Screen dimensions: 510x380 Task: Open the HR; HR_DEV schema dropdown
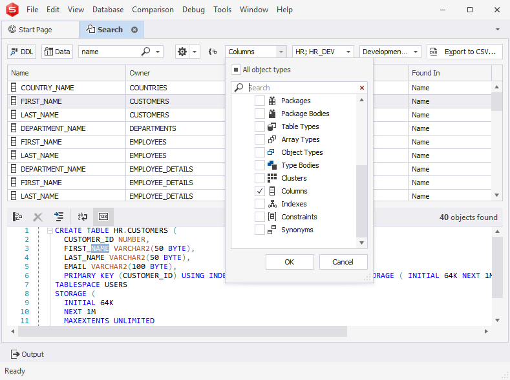(x=348, y=52)
